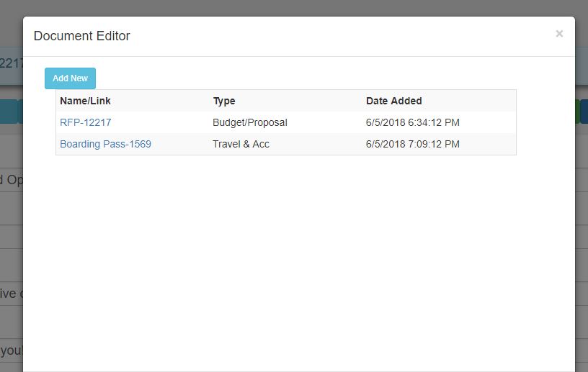The height and width of the screenshot is (372, 588).
Task: Click the dimmed backdrop above the dialog
Action: point(294,7)
